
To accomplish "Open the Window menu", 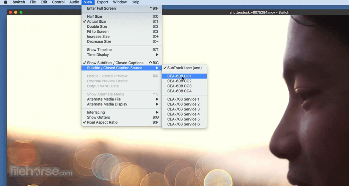I will coord(120,2).
